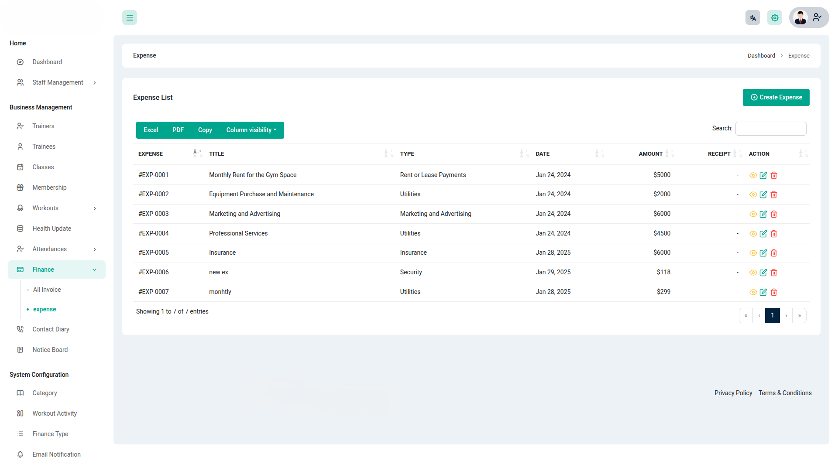
Task: Open All Invoice under Finance
Action: tap(47, 290)
